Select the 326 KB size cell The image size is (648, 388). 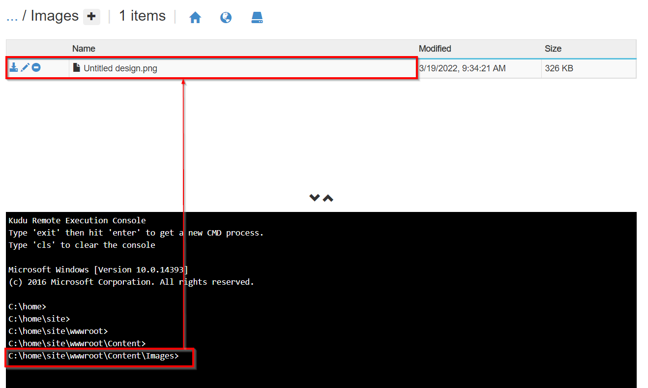pyautogui.click(x=559, y=68)
